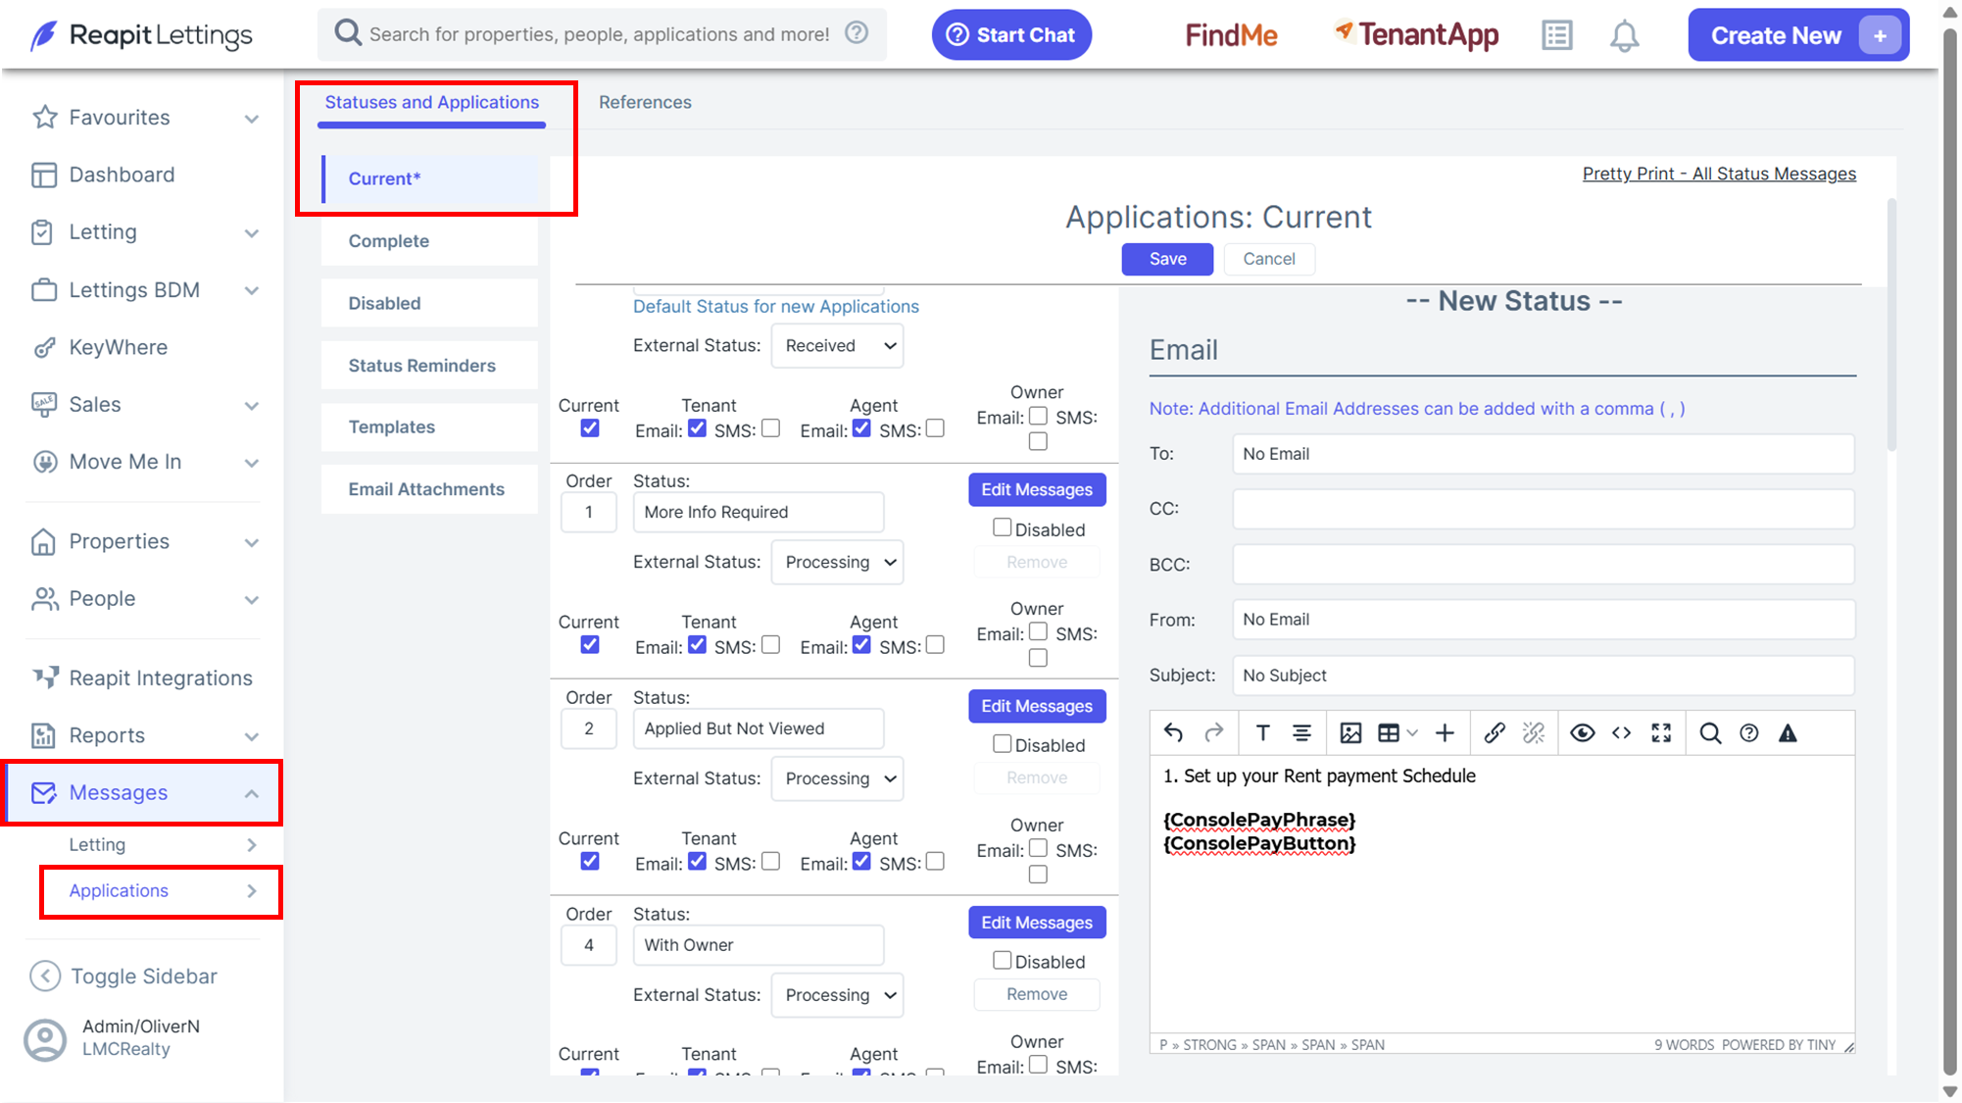Toggle the Disabled checkbox for More Info Required

(1002, 527)
